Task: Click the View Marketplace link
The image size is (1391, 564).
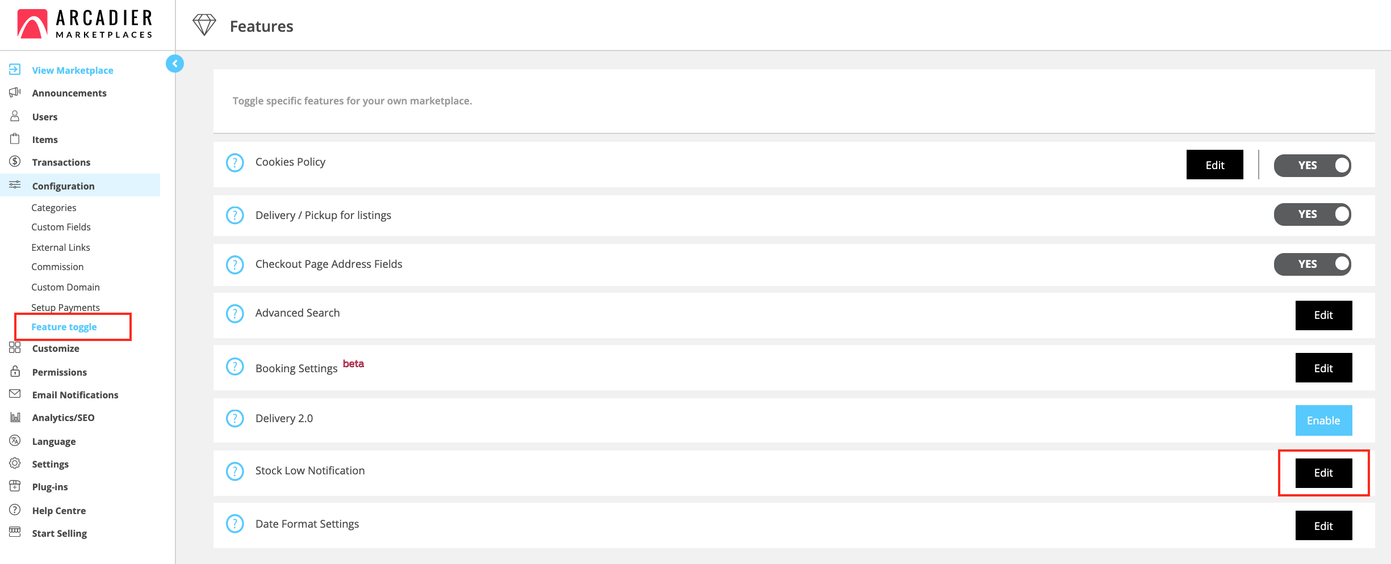Action: point(73,70)
